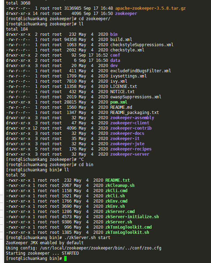Click the apache-zookeeper-3.5.8.tar.gz filename
Image resolution: width=211 pixels, height=263 pixels.
pos(150,8)
